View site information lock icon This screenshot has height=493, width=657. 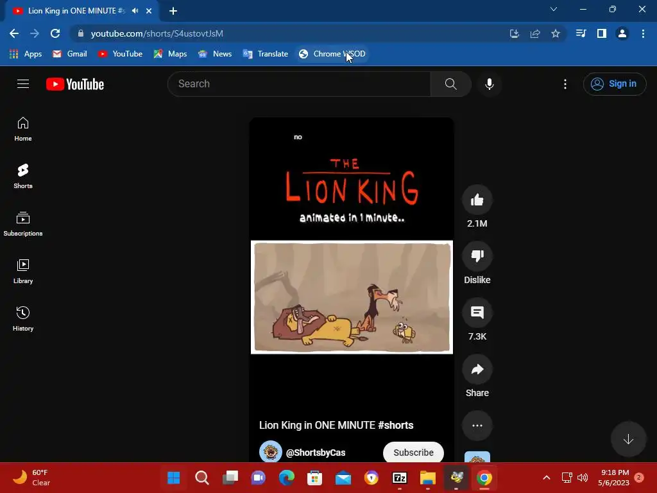point(81,33)
